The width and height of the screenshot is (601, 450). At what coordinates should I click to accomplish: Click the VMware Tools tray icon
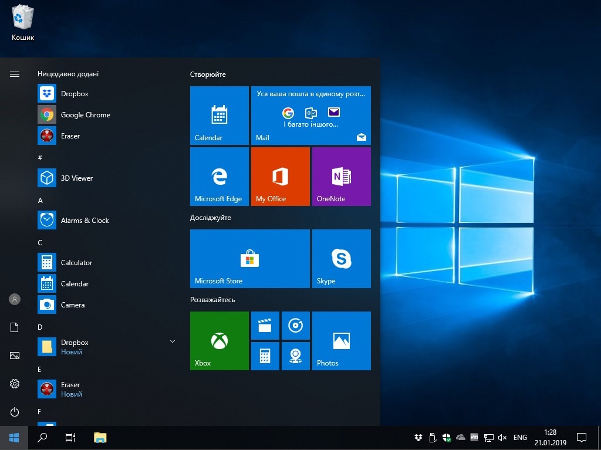tap(474, 437)
